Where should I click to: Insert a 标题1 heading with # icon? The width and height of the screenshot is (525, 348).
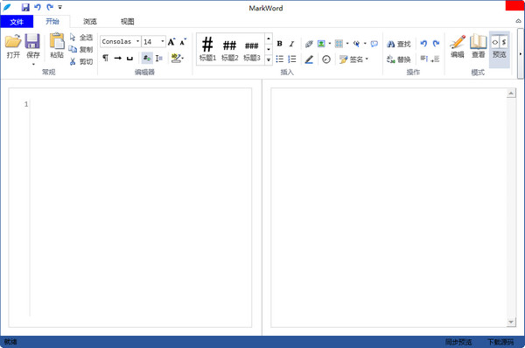click(207, 49)
